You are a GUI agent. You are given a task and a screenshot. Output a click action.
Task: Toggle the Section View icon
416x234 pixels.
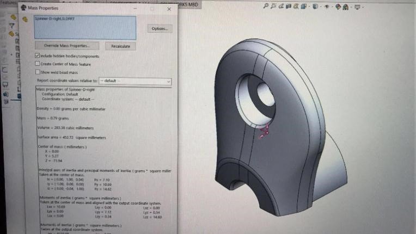[x=289, y=6]
